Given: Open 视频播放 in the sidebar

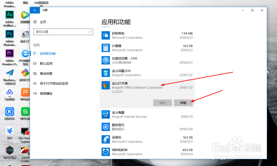Looking at the screenshot, I should 46,94.
